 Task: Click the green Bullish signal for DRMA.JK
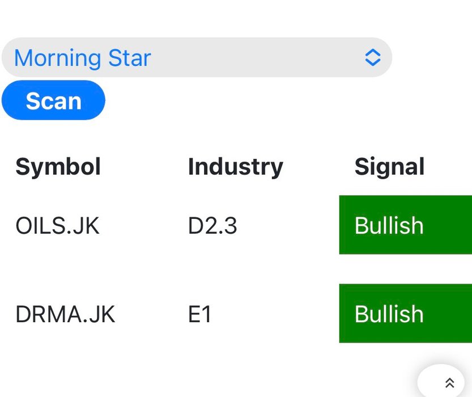coord(405,314)
